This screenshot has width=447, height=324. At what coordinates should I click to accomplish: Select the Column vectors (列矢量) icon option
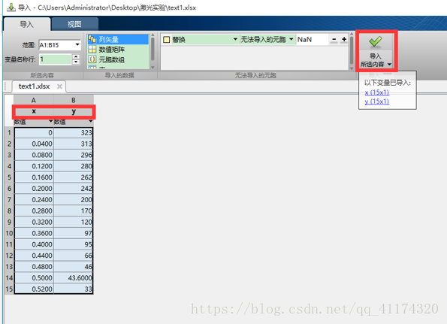92,39
